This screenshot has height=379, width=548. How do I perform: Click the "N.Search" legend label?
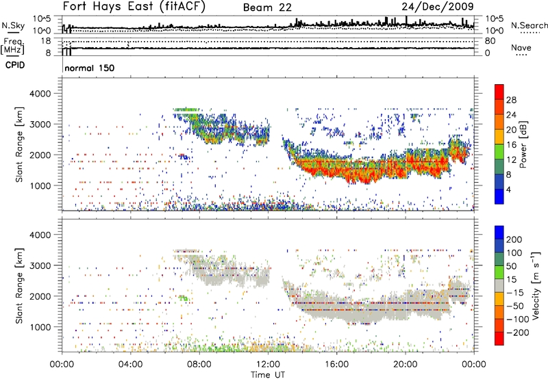tap(529, 25)
